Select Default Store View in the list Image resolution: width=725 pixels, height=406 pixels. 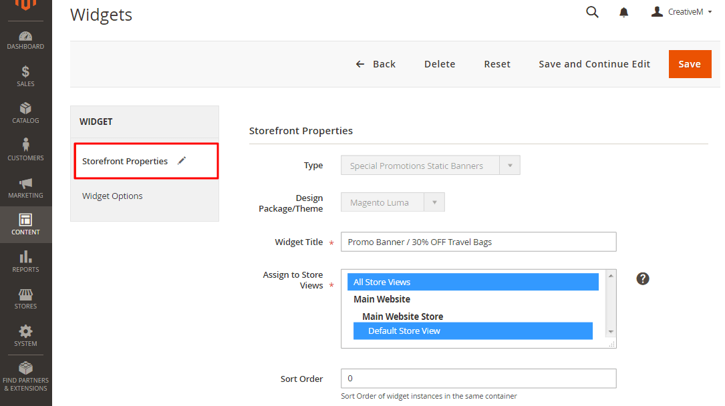pyautogui.click(x=404, y=331)
